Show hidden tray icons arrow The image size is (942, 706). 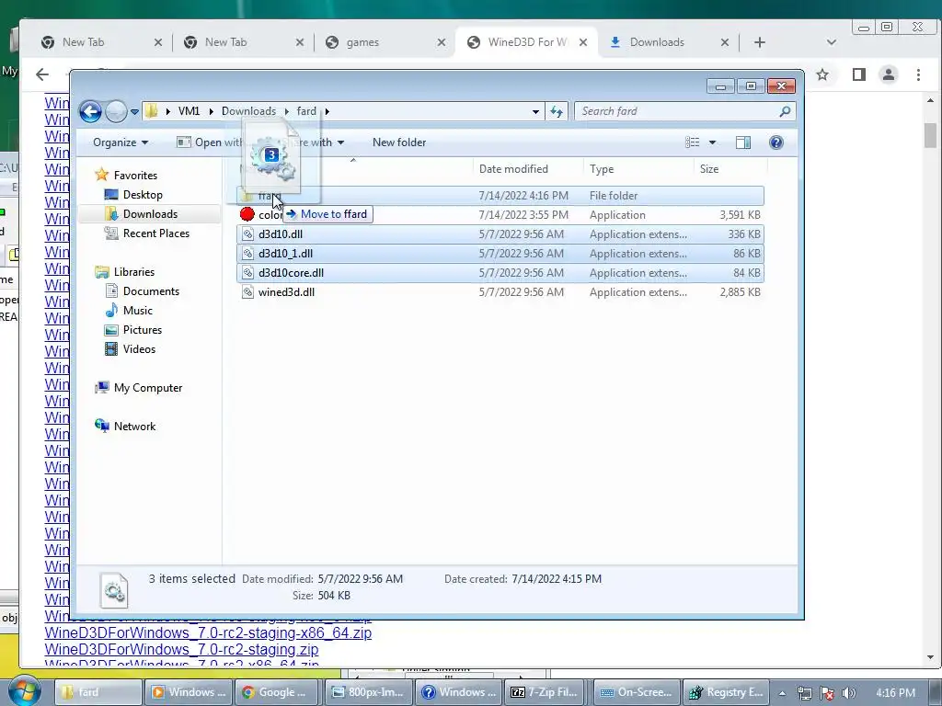(782, 693)
